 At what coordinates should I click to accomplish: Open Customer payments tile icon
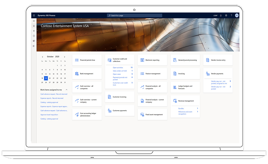[110, 111]
